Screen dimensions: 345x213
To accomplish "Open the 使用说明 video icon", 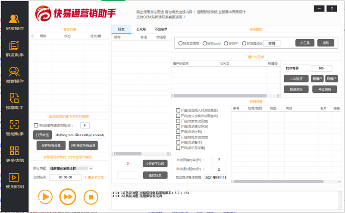I will click(14, 177).
